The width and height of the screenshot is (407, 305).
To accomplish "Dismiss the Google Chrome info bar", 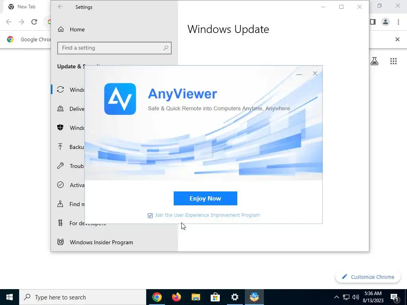I will [397, 39].
